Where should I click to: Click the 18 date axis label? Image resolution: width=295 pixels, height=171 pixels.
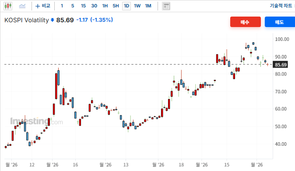coord(181,165)
